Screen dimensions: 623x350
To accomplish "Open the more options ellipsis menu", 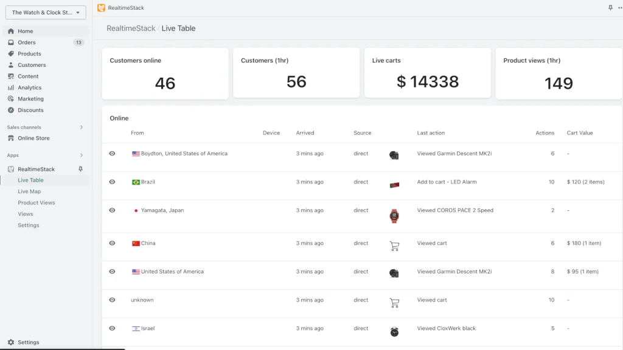I will (620, 7).
